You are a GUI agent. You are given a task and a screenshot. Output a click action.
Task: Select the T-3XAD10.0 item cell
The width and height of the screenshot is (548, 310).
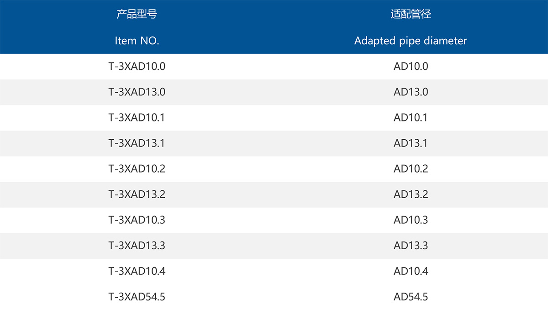click(x=137, y=66)
